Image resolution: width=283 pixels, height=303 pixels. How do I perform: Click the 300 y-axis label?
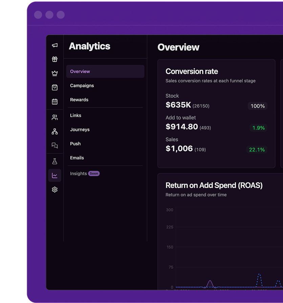[x=170, y=210]
